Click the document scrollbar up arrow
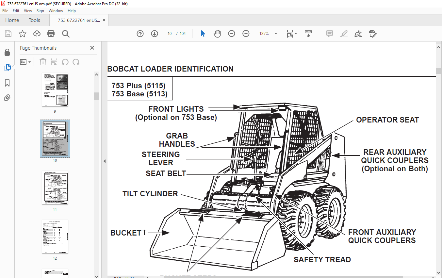 point(438,47)
